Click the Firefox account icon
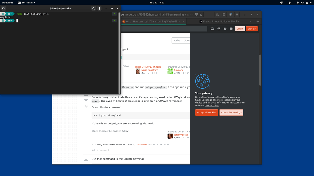Image resolution: width=314 pixels, height=176 pixels. [x=230, y=14]
